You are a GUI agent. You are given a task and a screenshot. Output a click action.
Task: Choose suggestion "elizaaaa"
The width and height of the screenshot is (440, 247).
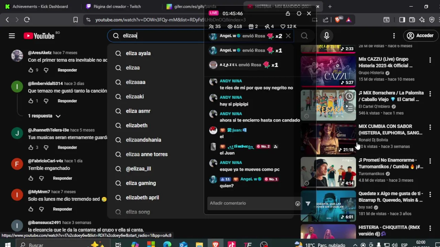point(135,82)
